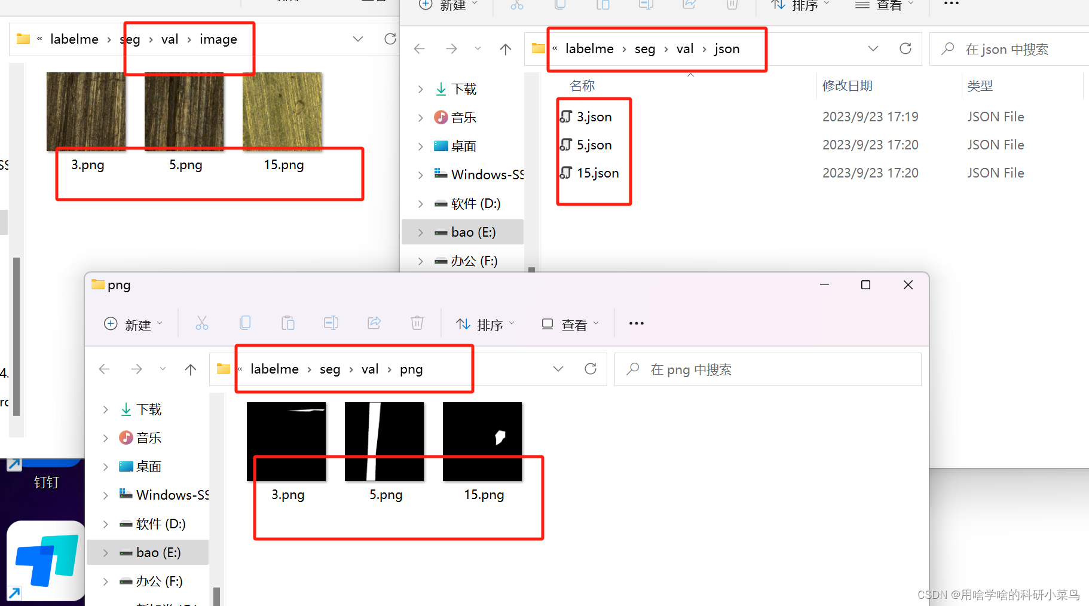Click val in image window breadcrumb
The width and height of the screenshot is (1089, 606).
click(170, 39)
